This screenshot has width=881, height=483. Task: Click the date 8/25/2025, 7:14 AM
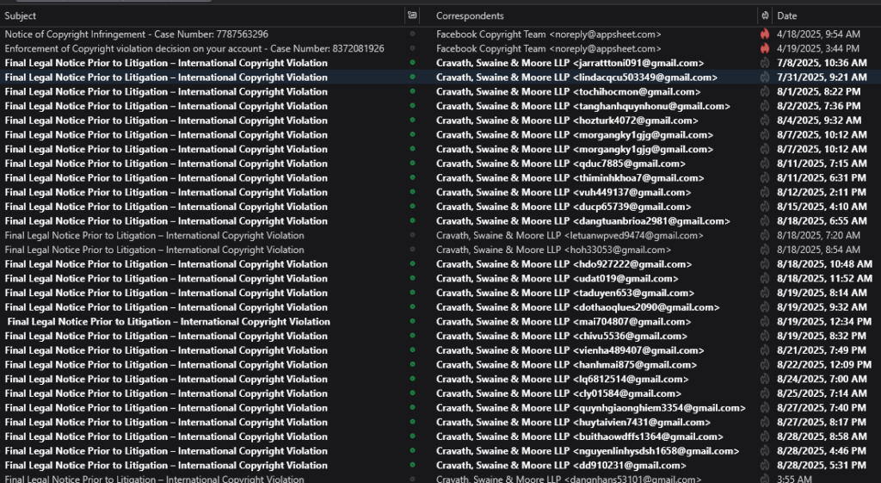[x=822, y=393]
